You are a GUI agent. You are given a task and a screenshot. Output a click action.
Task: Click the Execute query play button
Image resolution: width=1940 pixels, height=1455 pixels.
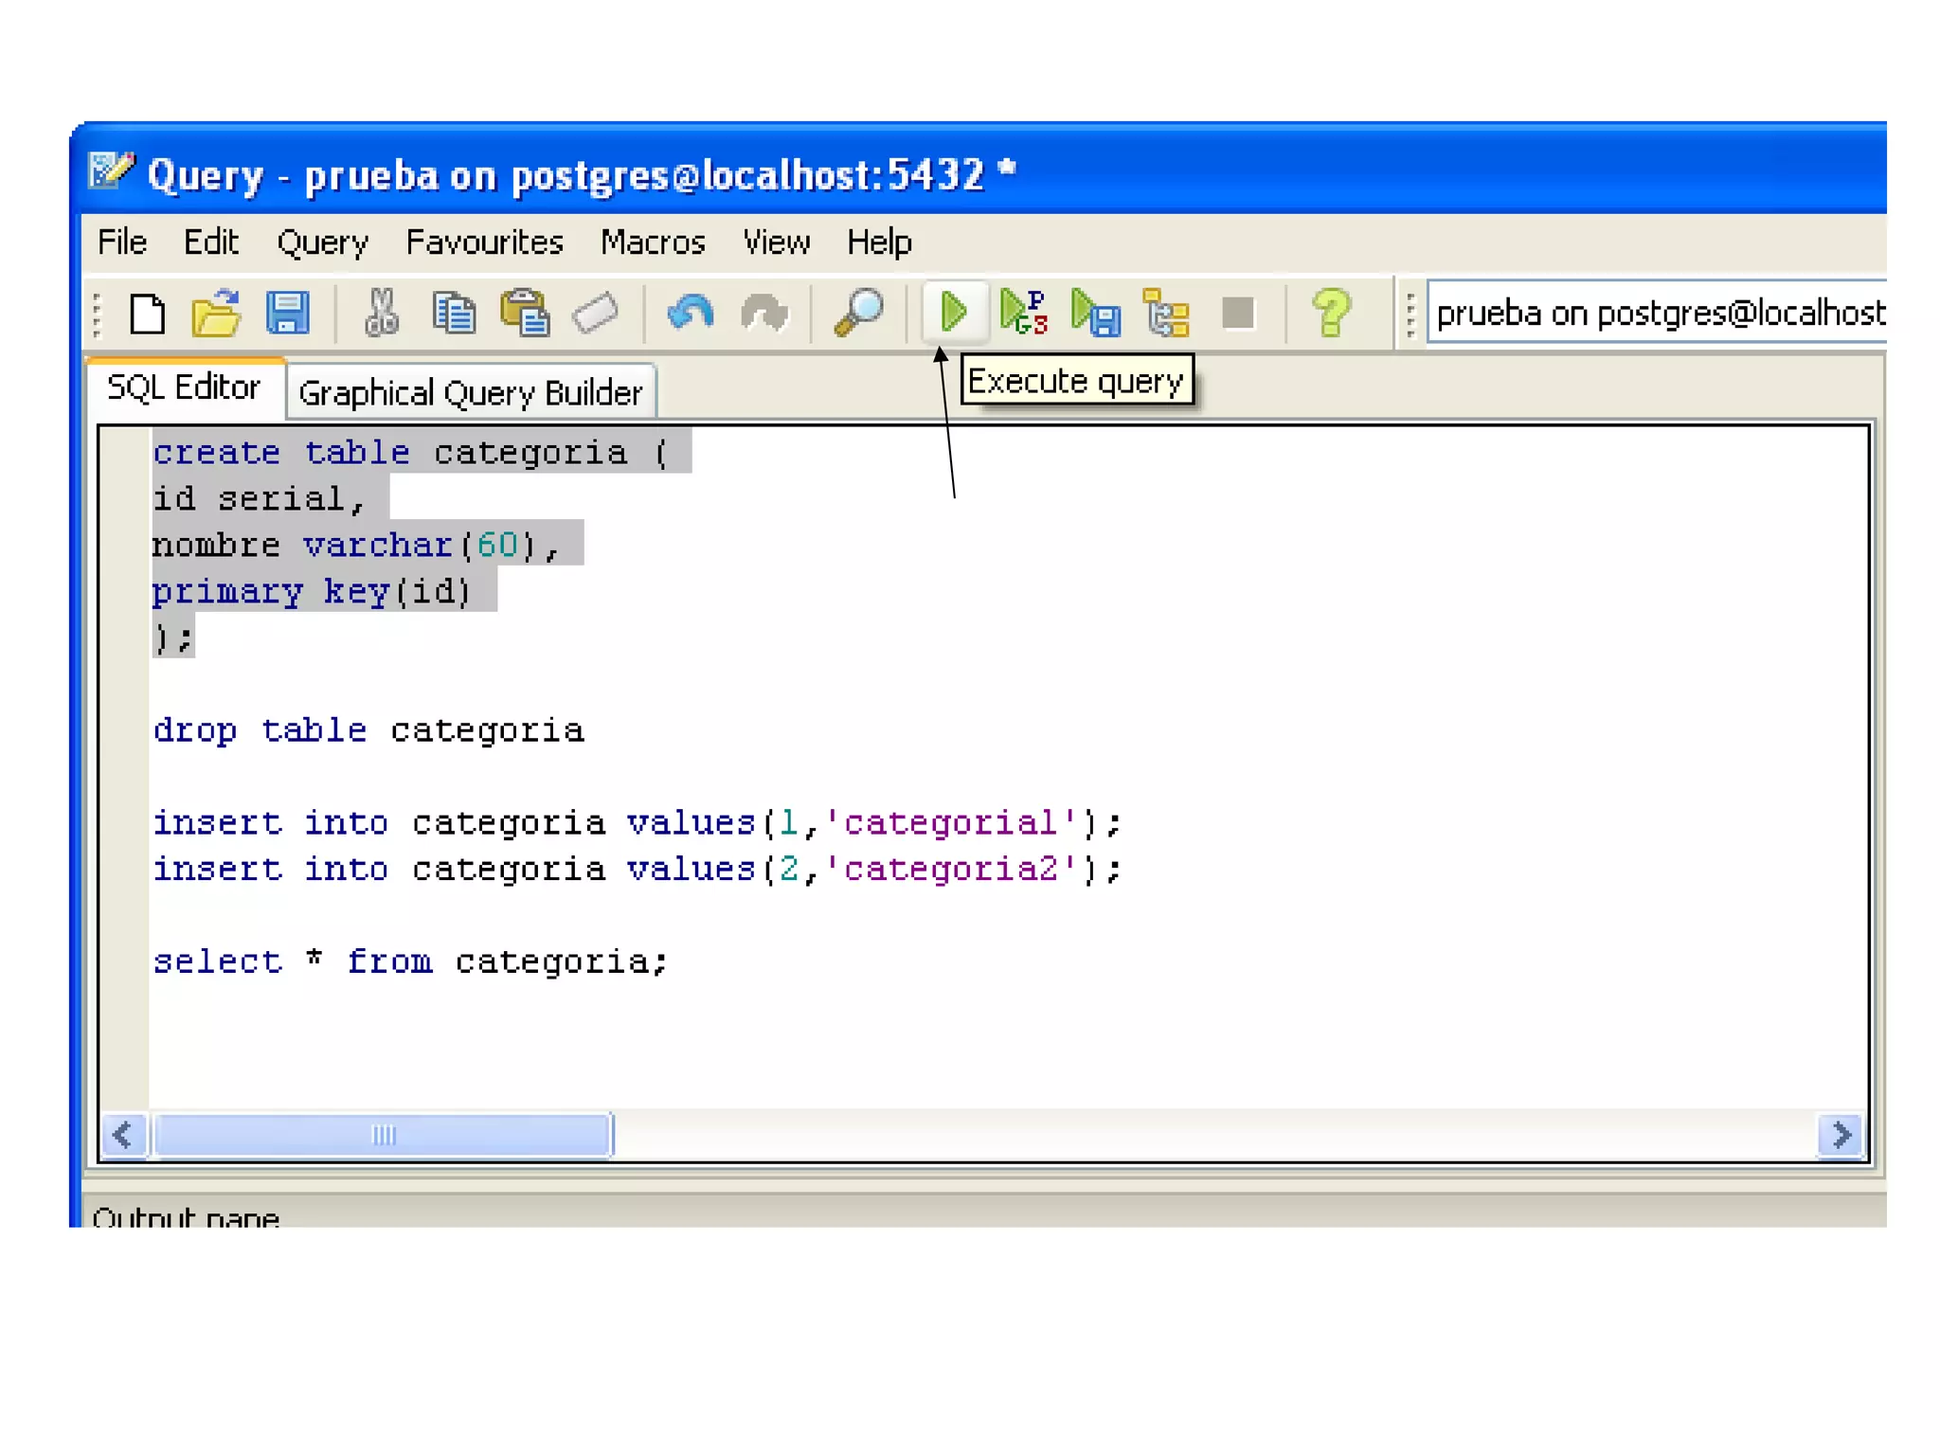(953, 313)
